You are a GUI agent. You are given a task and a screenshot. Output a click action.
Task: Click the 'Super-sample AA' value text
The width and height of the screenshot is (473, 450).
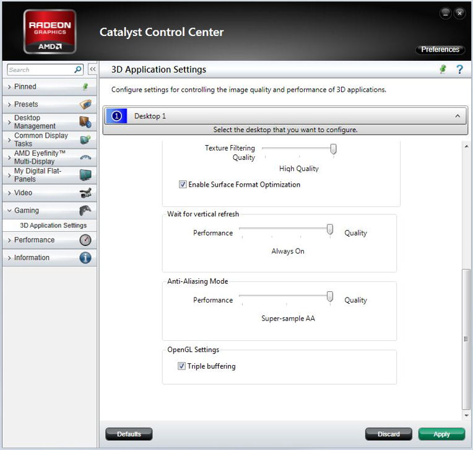(x=288, y=319)
